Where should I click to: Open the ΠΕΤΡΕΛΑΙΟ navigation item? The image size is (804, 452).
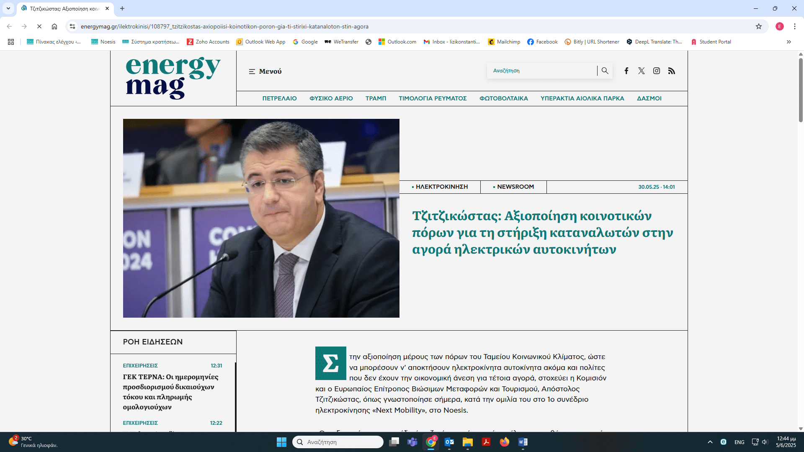279,98
